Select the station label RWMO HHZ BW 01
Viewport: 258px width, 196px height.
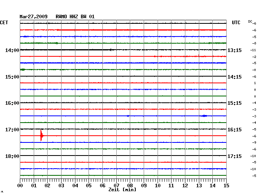[x=75, y=17]
